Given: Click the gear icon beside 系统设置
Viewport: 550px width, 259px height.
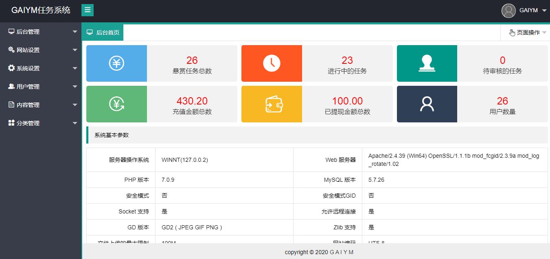Looking at the screenshot, I should coord(11,68).
